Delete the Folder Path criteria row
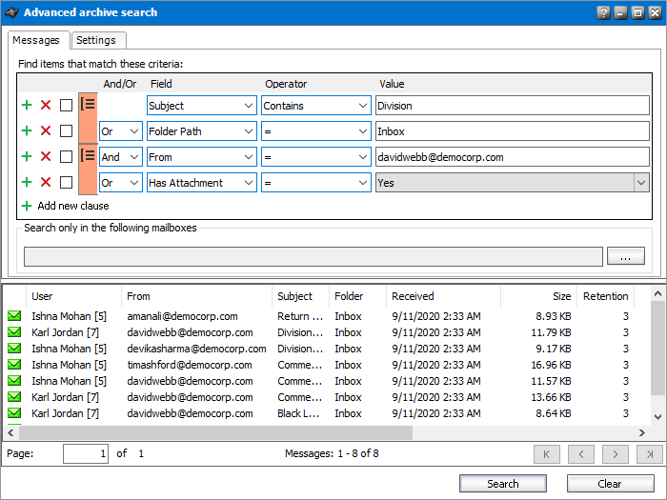667x500 pixels. (46, 131)
